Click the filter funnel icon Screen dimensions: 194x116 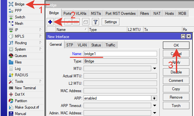pyautogui.click(x=96, y=22)
